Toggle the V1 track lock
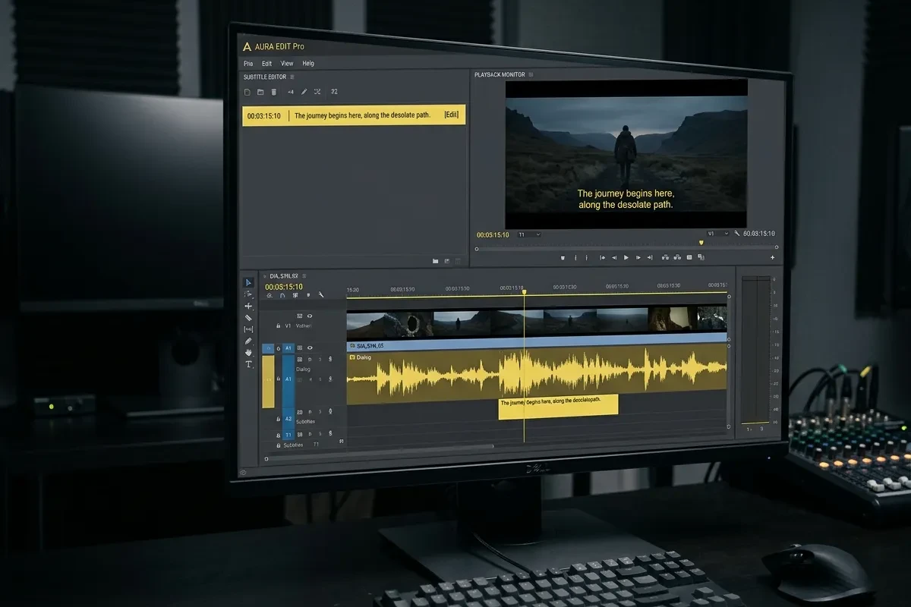This screenshot has width=911, height=607. 279,326
